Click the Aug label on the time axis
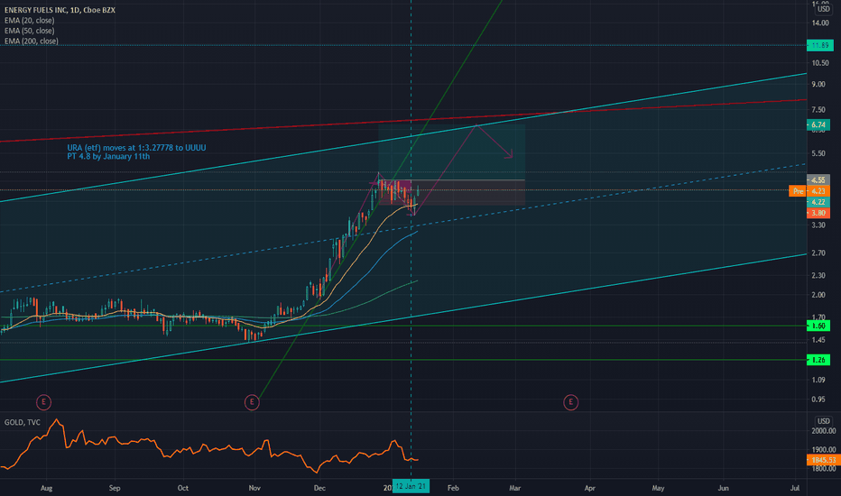Screen dimensions: 841x496 pos(47,488)
